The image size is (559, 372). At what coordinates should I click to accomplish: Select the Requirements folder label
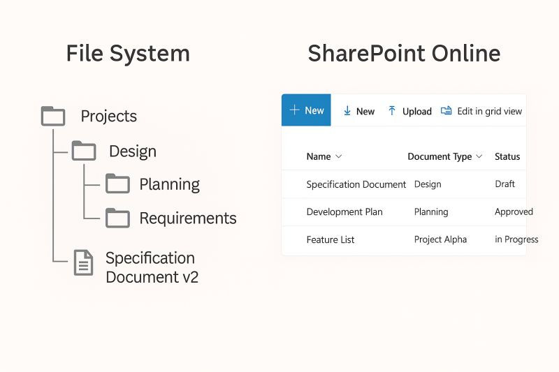[x=188, y=218]
